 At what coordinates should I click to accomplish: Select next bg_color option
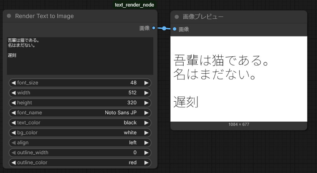[x=146, y=133]
